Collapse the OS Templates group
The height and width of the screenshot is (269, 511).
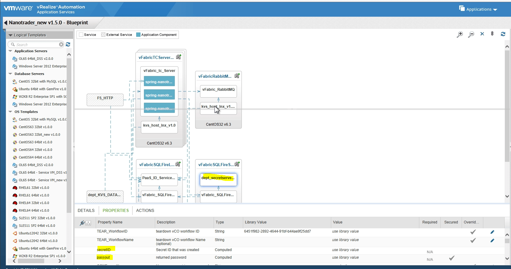click(x=10, y=112)
